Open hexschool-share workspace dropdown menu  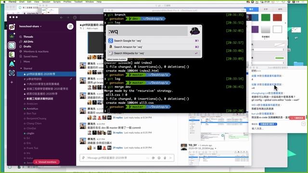tap(30, 26)
